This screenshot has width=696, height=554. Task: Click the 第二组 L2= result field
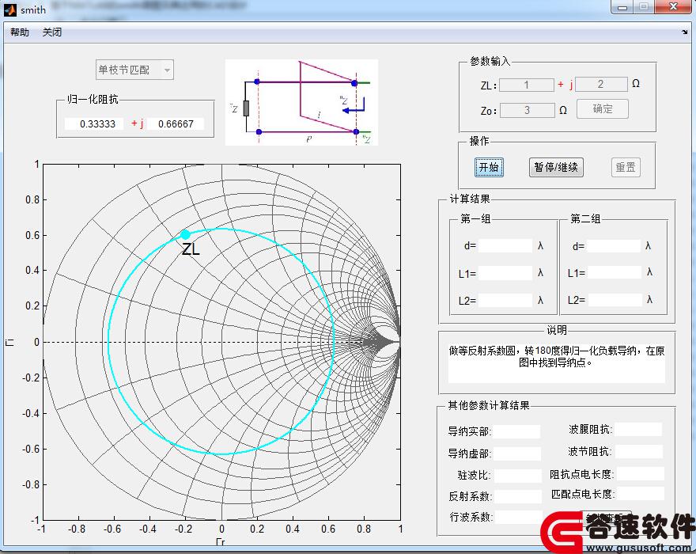pyautogui.click(x=615, y=300)
